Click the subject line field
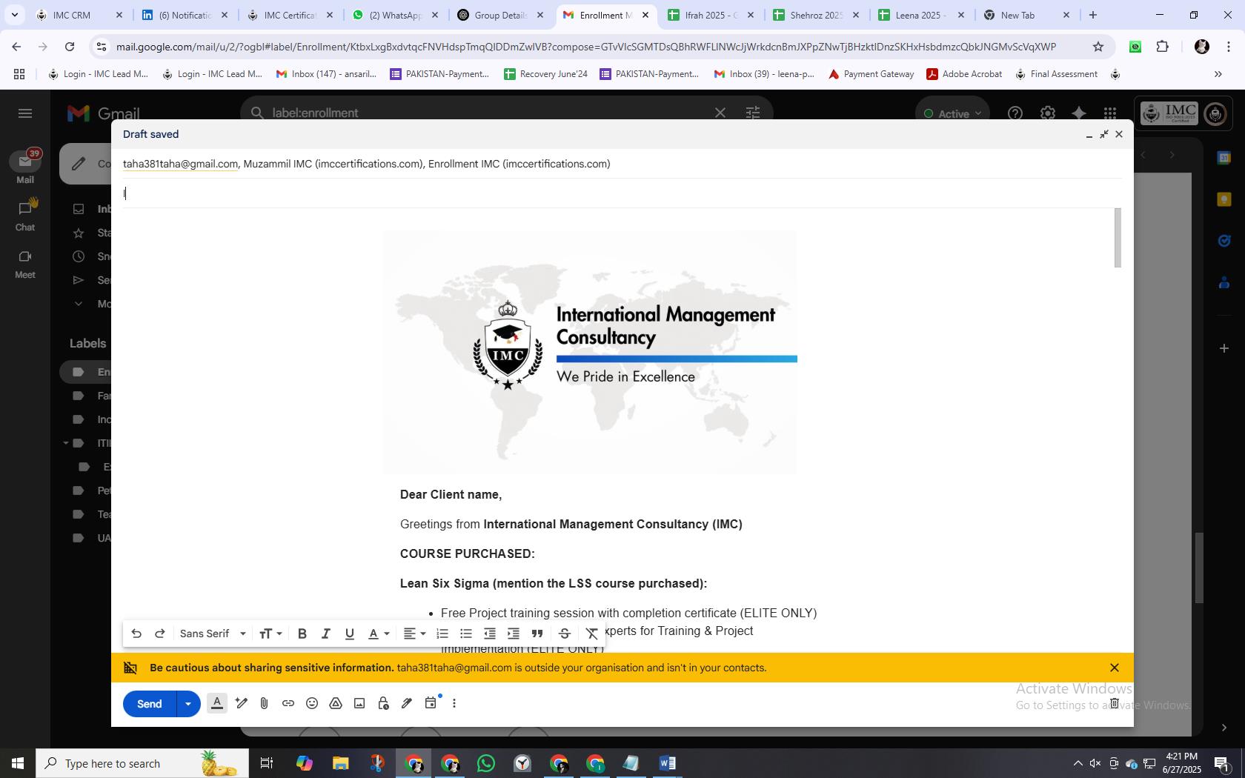 (622, 193)
